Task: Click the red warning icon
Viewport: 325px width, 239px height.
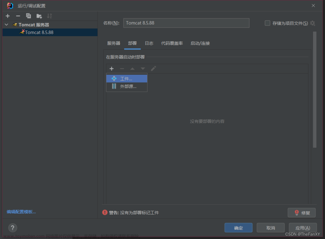Action: (x=105, y=212)
